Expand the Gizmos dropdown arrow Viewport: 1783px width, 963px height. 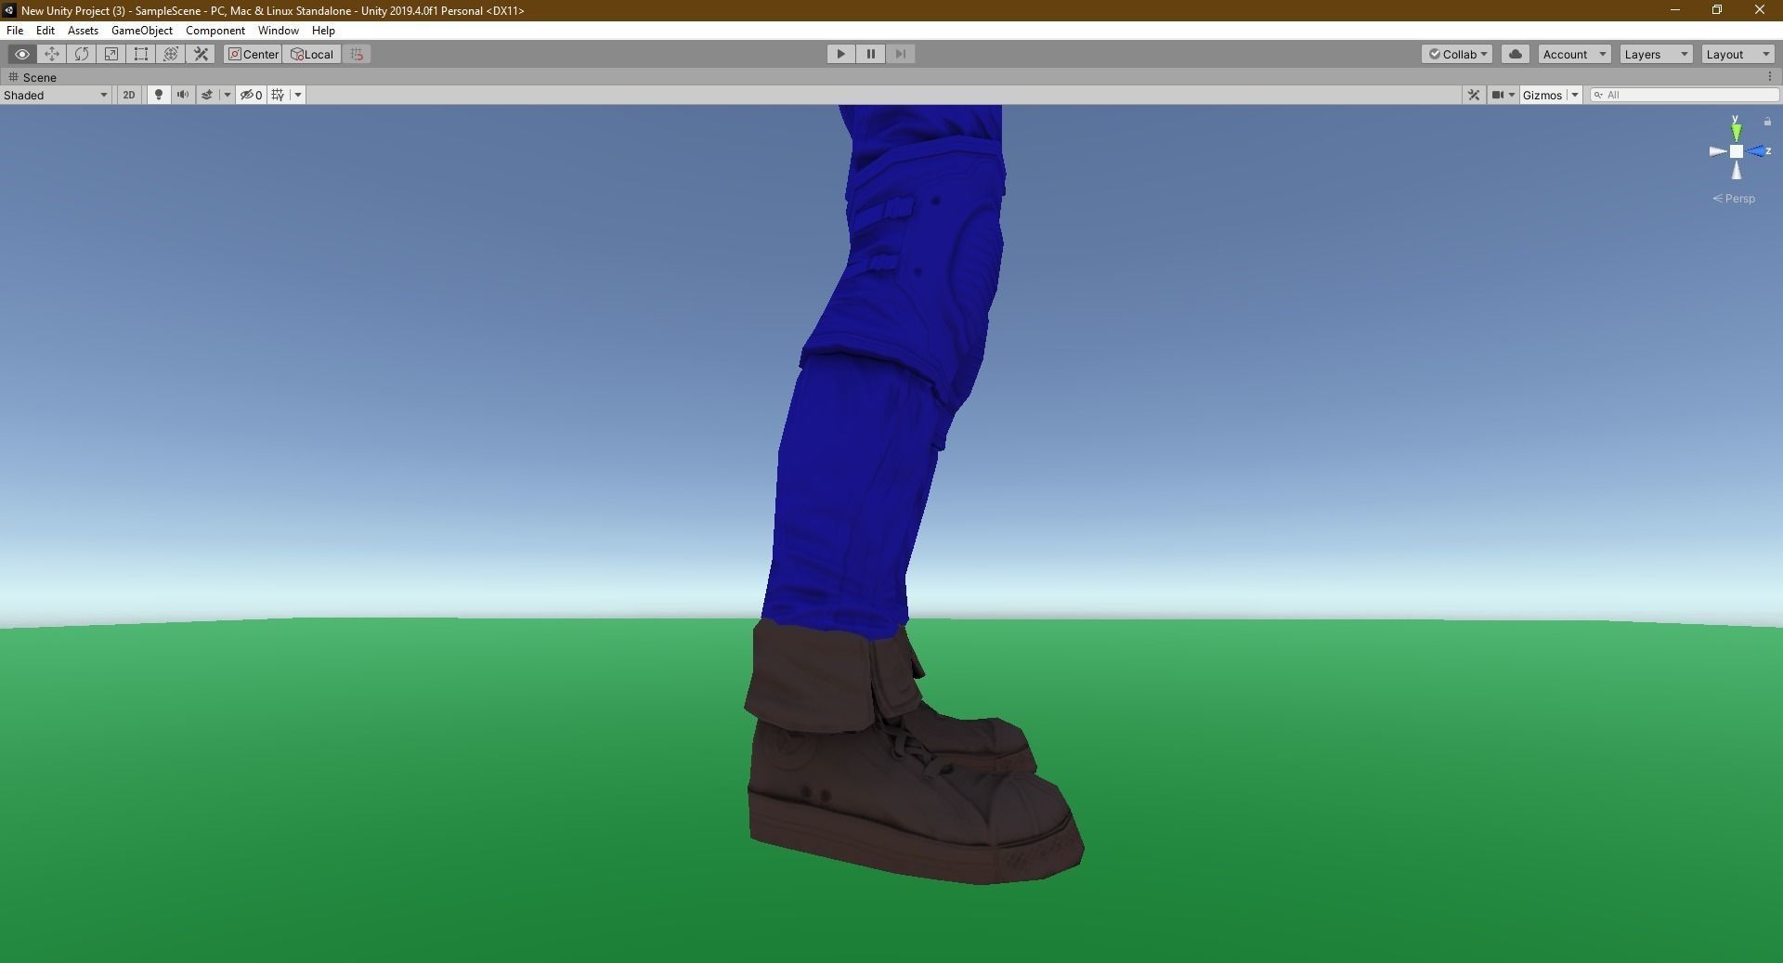[1575, 95]
